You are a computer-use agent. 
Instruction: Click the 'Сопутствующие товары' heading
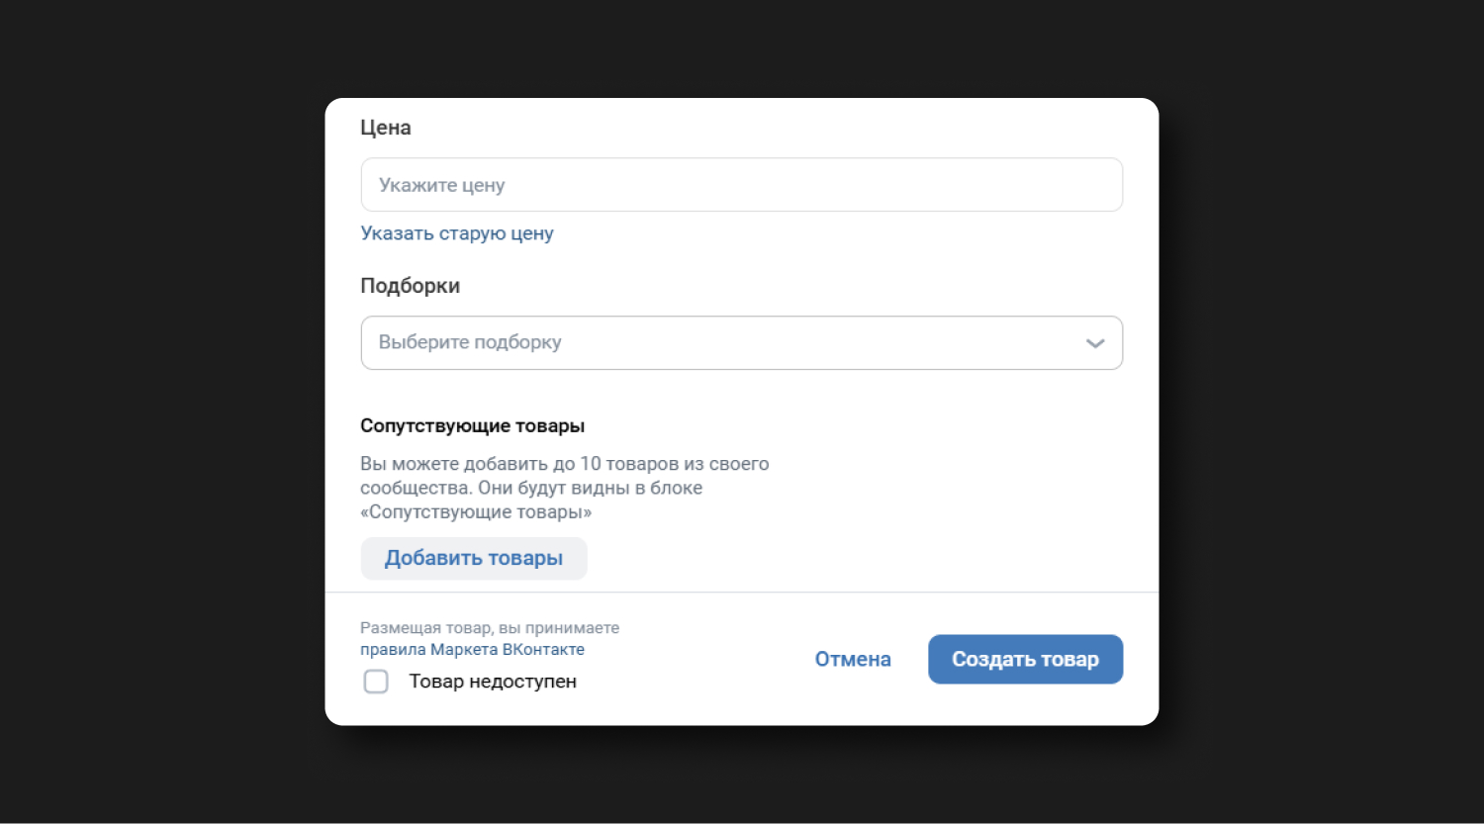click(473, 426)
